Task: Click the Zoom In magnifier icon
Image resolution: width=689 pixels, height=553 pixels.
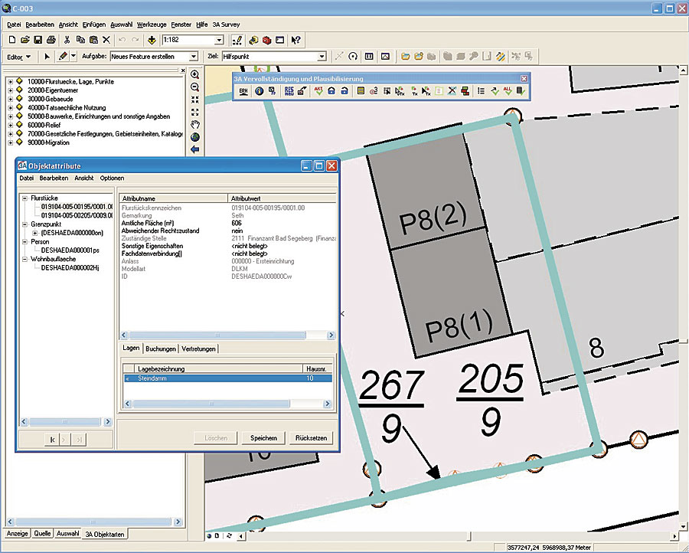Action: pos(195,75)
